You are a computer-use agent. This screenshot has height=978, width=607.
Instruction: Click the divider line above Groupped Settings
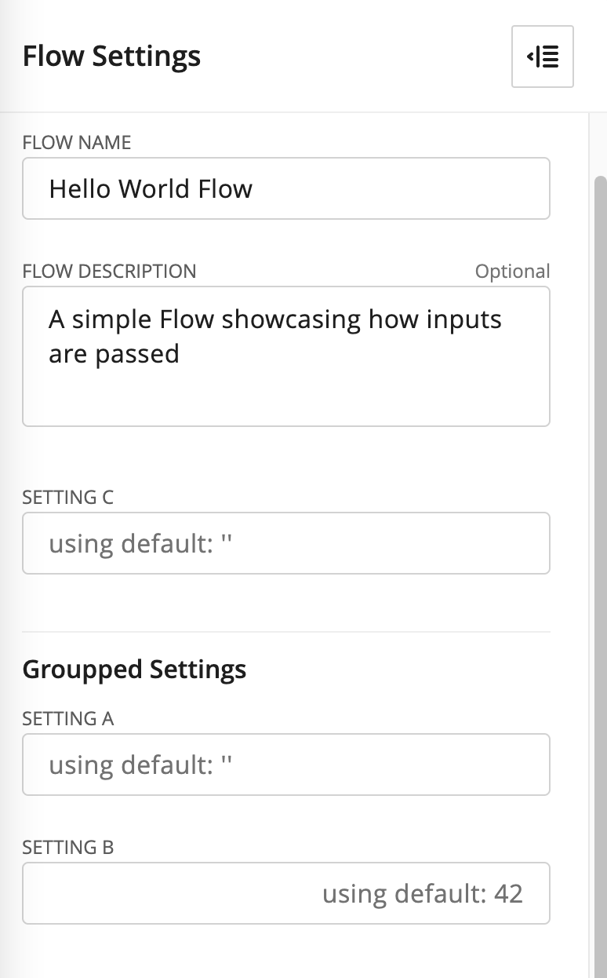pos(286,632)
